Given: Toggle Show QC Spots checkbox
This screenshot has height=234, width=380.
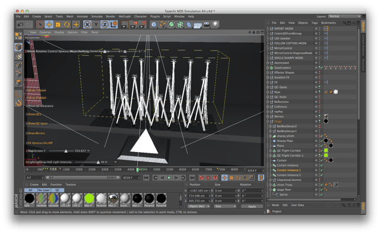Looking at the screenshot, I should pyautogui.click(x=27, y=124).
